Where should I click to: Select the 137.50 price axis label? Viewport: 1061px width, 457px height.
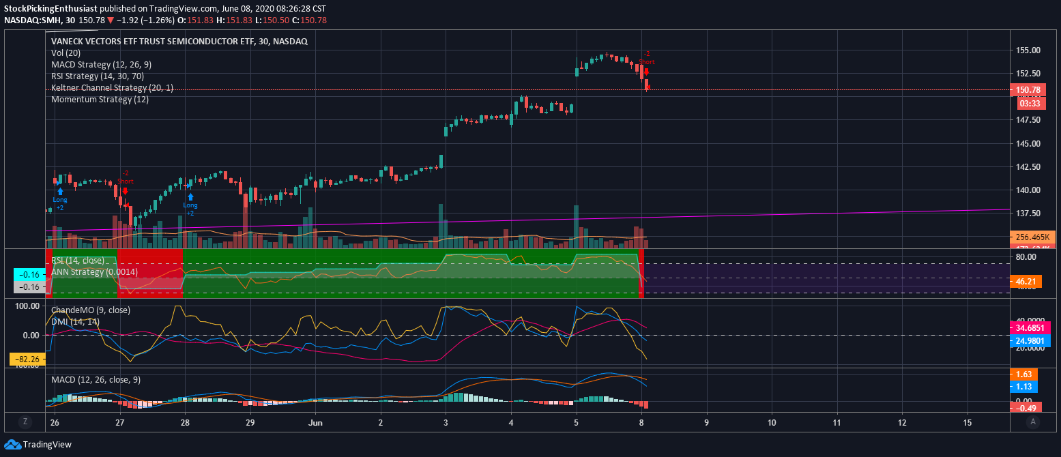point(1027,213)
